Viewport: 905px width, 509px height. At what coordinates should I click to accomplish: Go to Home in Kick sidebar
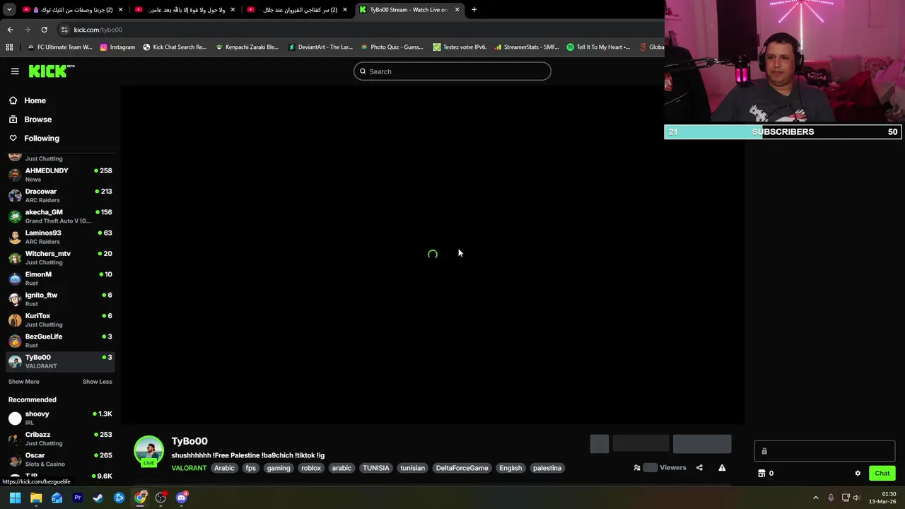click(35, 100)
